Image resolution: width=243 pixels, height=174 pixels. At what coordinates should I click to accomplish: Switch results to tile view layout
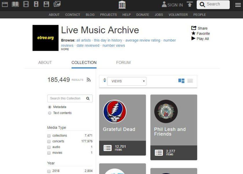pos(181,81)
